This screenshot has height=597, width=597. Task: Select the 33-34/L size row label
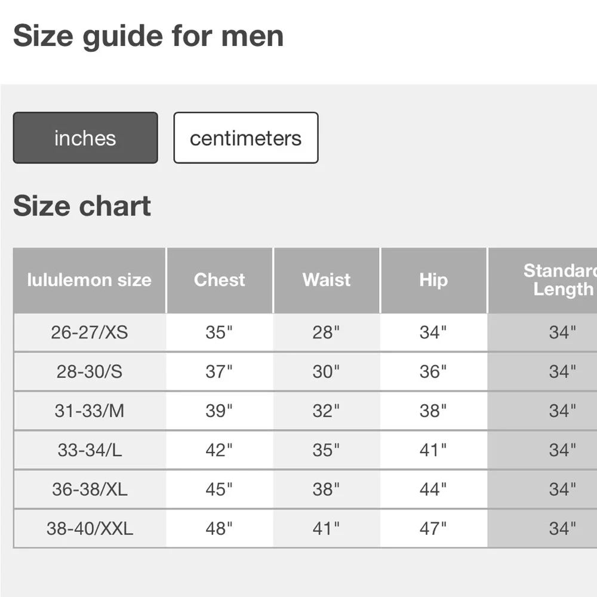pos(90,450)
